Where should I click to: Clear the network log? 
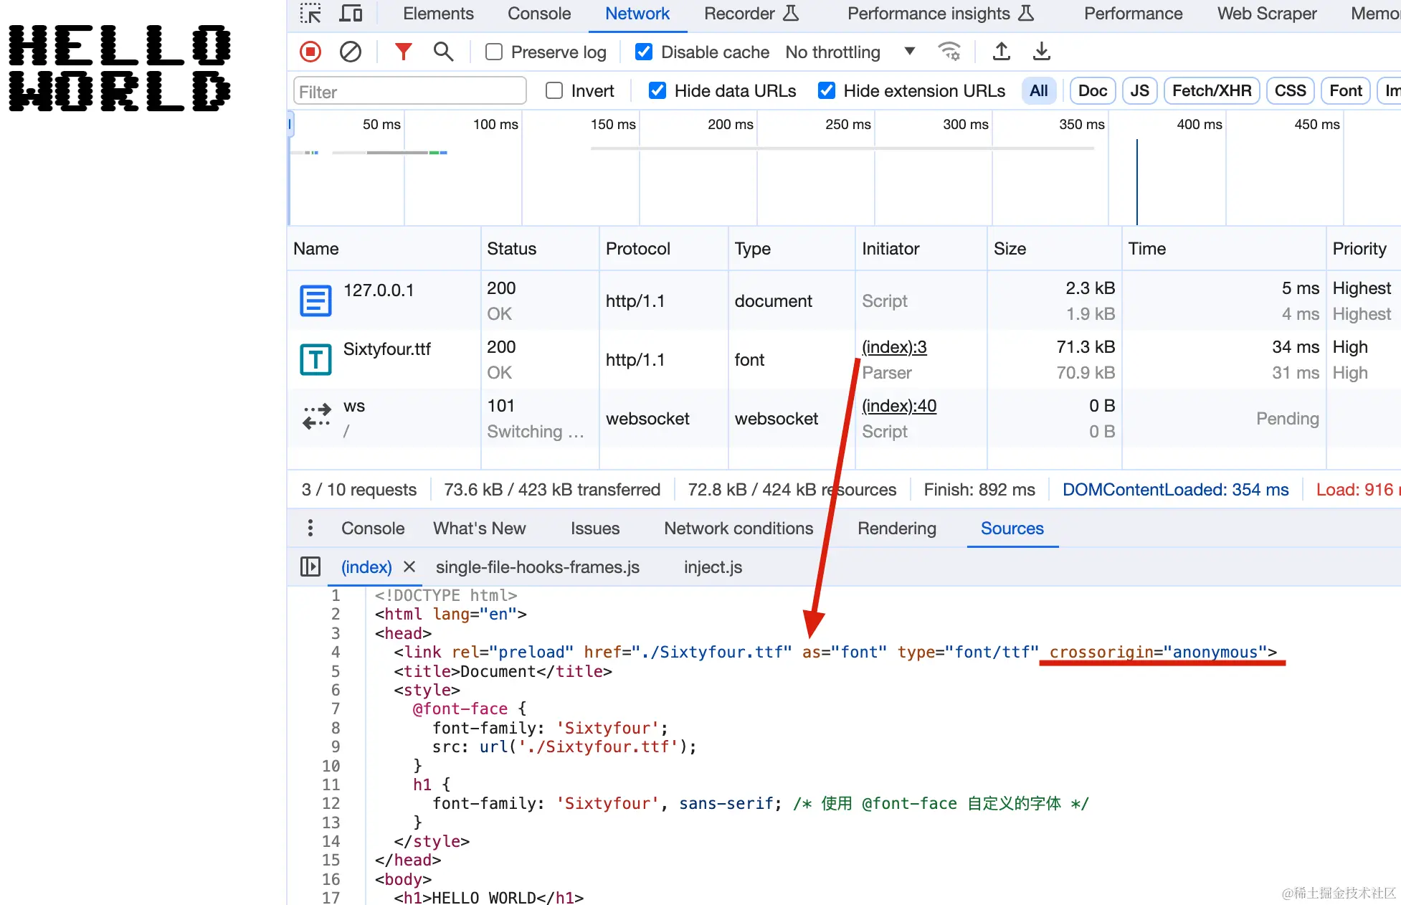(x=350, y=52)
